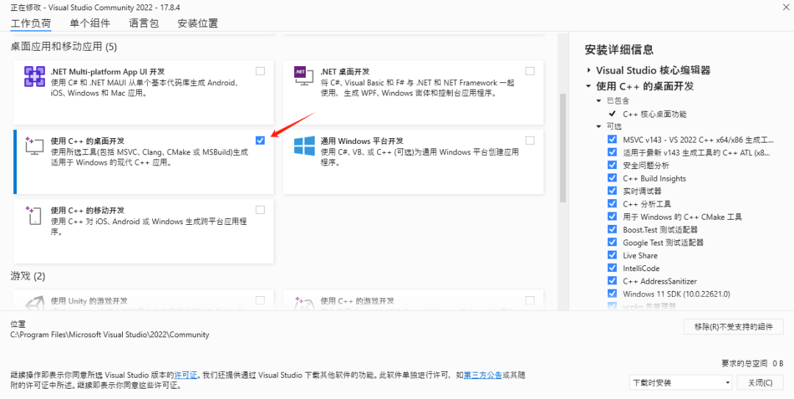Open the 下载时安装 dropdown

coord(681,382)
